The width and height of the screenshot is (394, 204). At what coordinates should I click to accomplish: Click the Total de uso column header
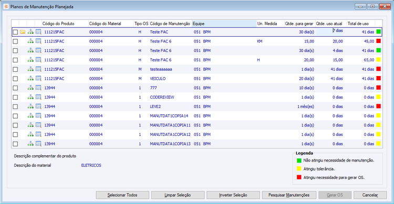click(x=361, y=24)
